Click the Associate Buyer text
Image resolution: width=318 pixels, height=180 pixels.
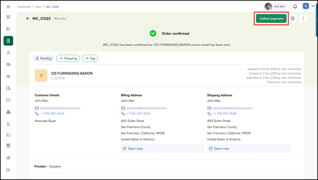tap(45, 121)
